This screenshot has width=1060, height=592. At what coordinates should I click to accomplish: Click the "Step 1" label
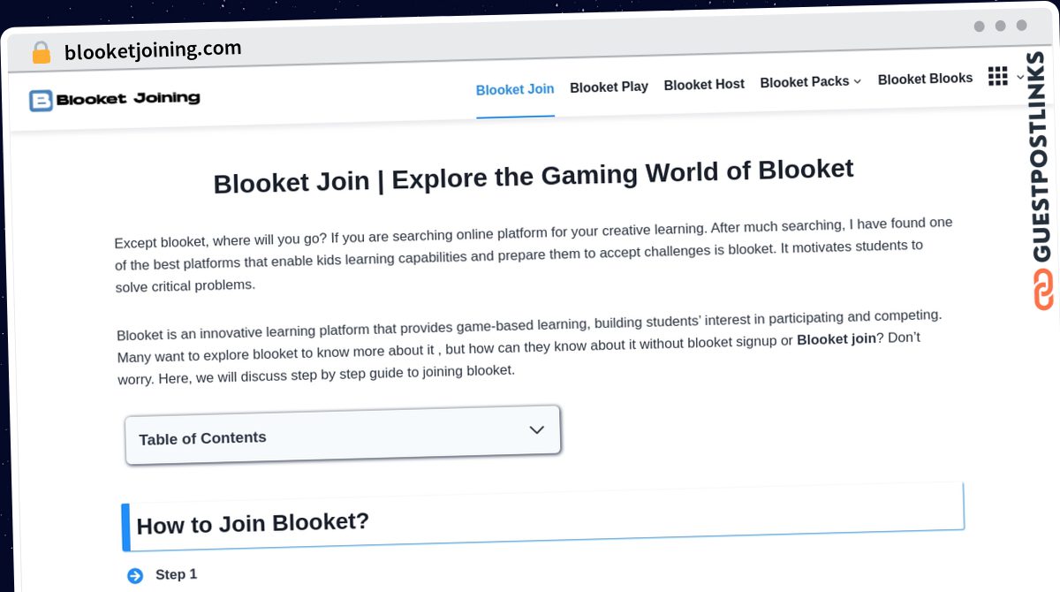pos(176,574)
